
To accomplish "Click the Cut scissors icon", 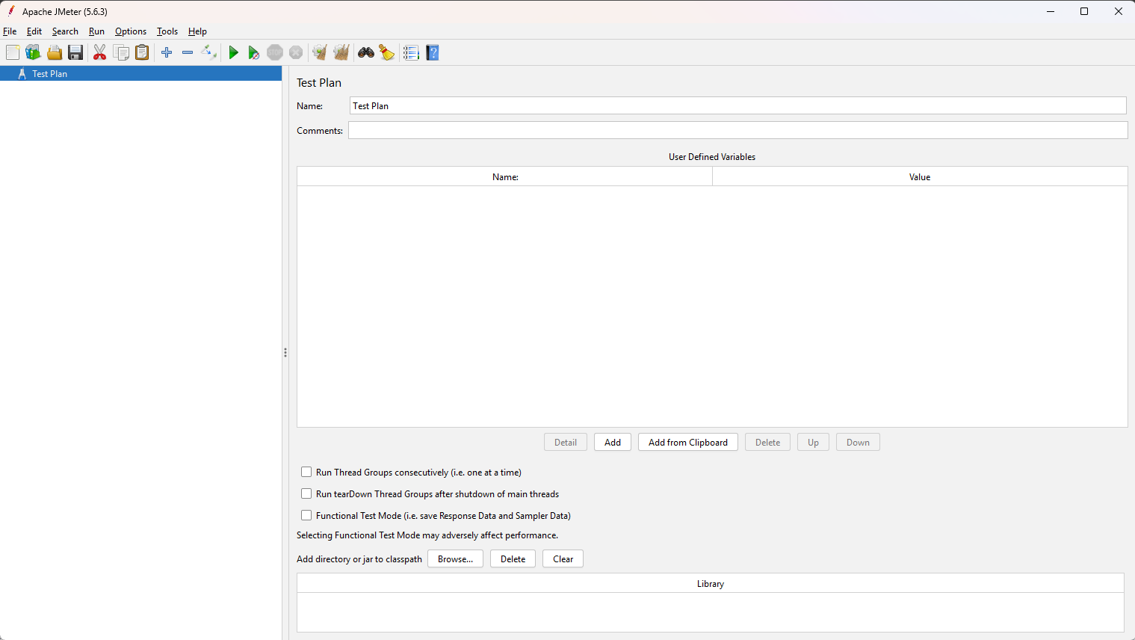I will coord(99,52).
